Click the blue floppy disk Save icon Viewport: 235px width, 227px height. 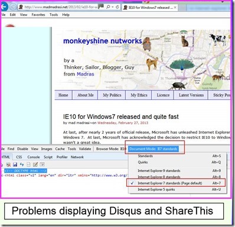[15, 164]
